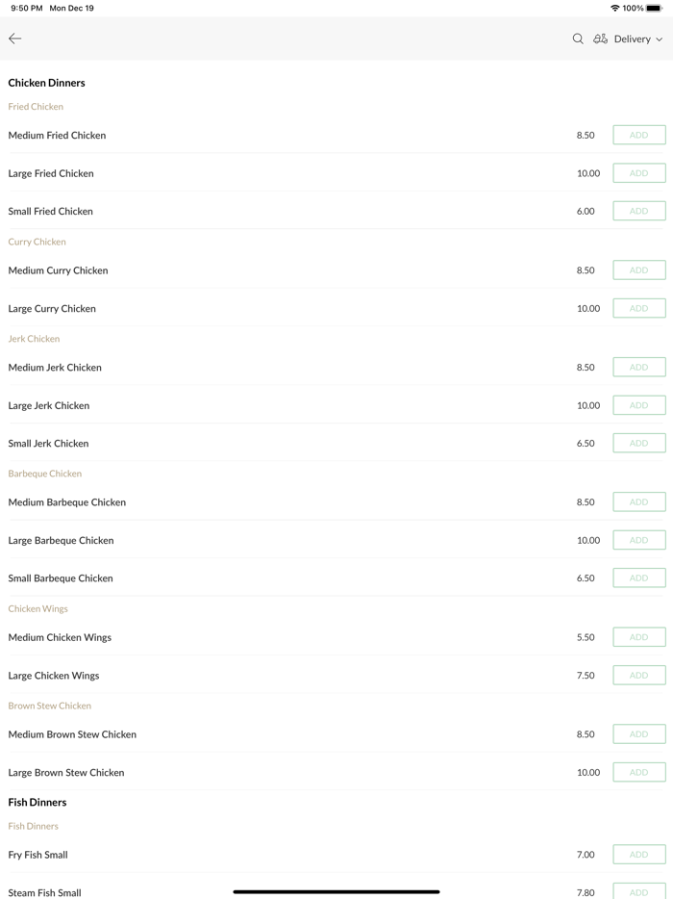This screenshot has height=899, width=673.
Task: Select the Medium Brown Stew Chicken item
Action: [x=72, y=734]
